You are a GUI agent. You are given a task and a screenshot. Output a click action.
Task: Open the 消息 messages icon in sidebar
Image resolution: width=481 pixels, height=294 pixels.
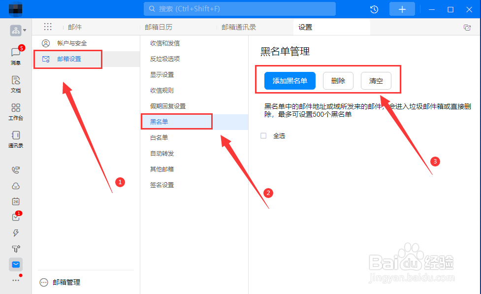pos(16,55)
